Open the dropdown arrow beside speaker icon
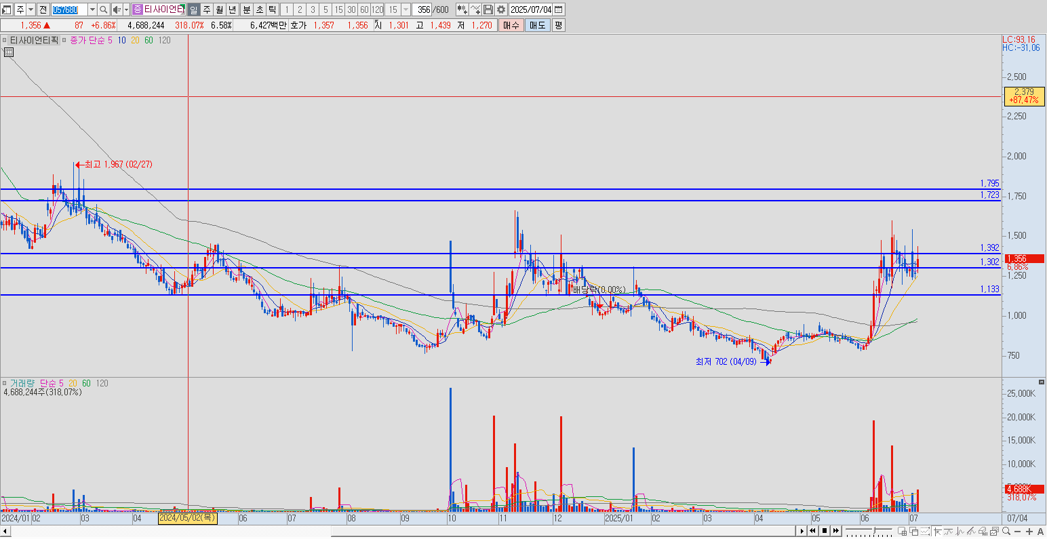The width and height of the screenshot is (1047, 539). [x=126, y=9]
